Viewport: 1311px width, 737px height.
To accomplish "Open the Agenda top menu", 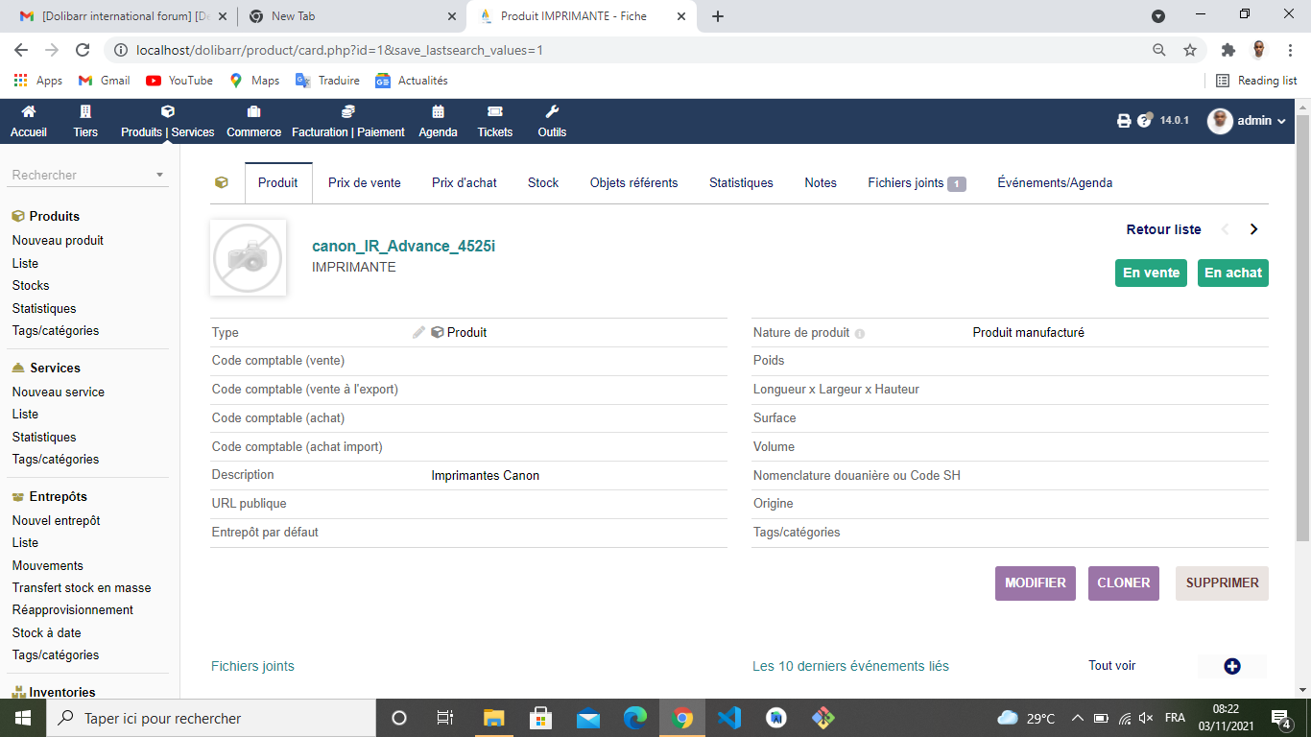I will (438, 122).
